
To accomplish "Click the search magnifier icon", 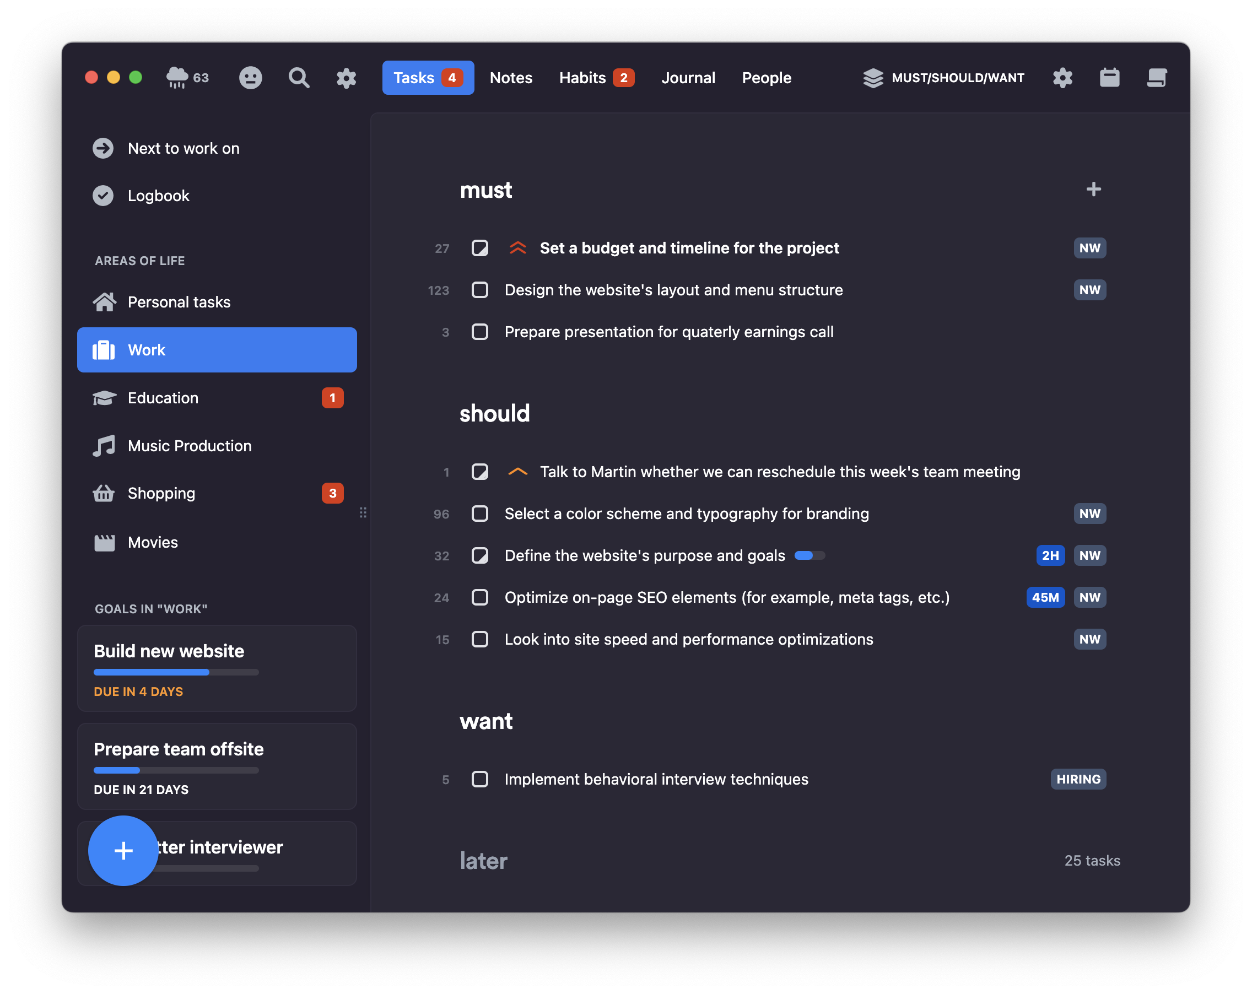I will coord(299,78).
